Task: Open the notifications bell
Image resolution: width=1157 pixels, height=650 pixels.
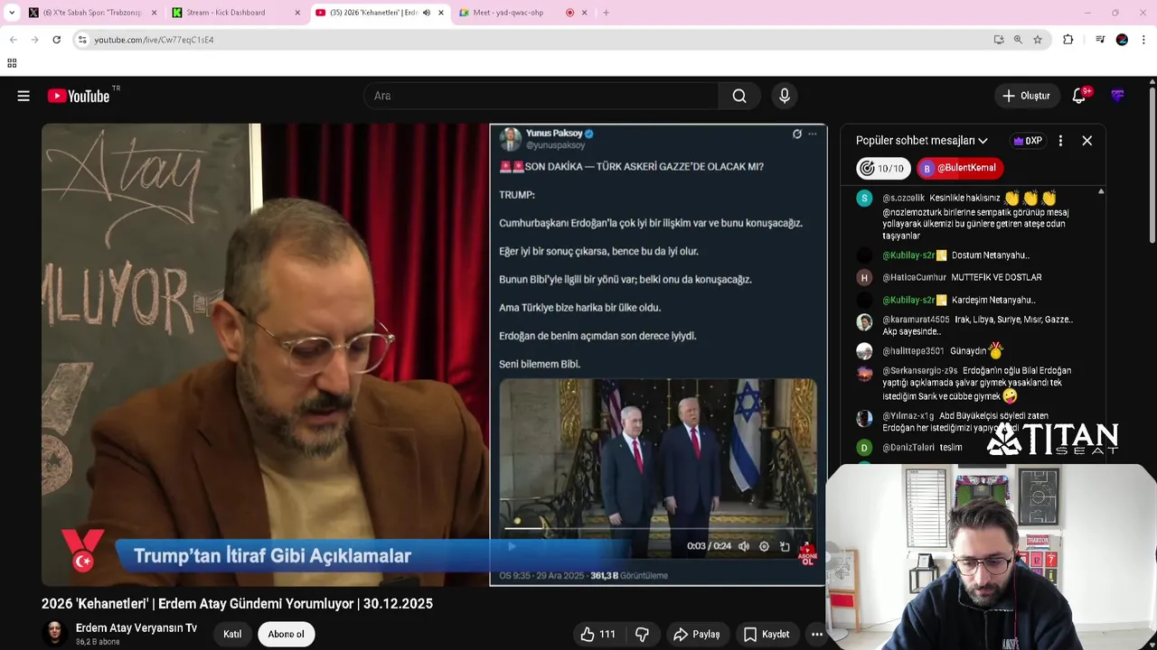Action: [x=1078, y=96]
